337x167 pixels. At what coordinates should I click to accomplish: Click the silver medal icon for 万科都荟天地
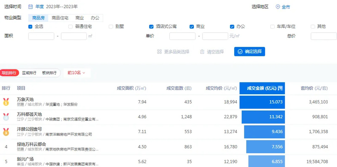point(6,117)
